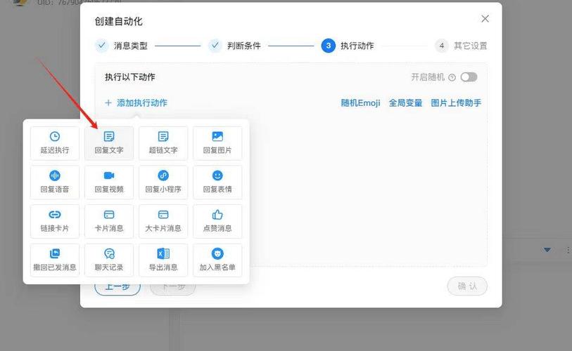Click the 开启随机 help question icon
This screenshot has height=351, width=572.
pos(452,77)
